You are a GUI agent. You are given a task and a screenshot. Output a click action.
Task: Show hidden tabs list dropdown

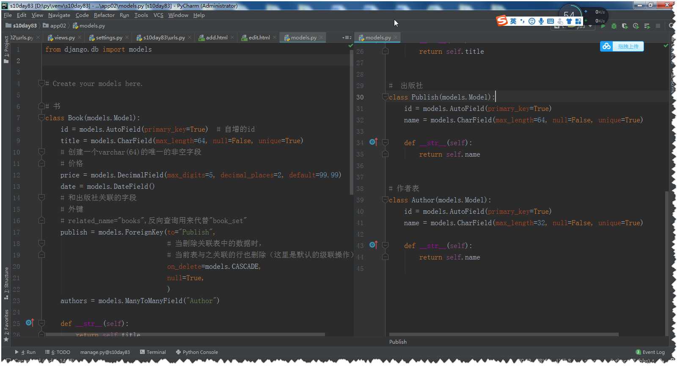click(x=347, y=38)
